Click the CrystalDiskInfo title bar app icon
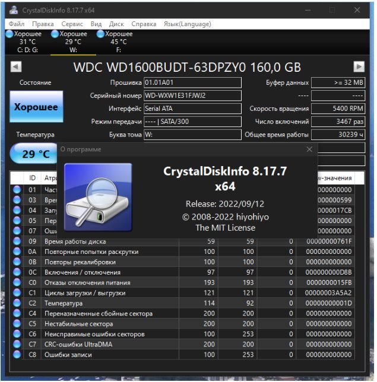The height and width of the screenshot is (382, 377). point(14,10)
